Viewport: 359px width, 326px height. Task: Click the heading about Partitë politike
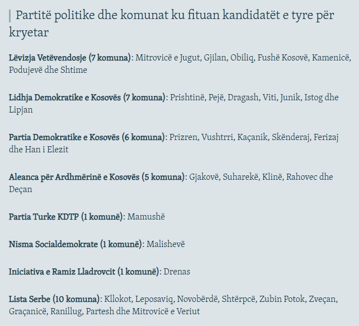click(173, 23)
